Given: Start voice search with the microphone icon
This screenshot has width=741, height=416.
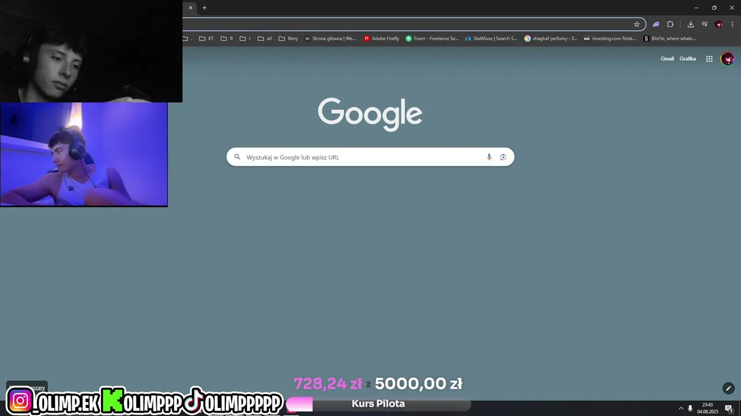Looking at the screenshot, I should coord(489,157).
